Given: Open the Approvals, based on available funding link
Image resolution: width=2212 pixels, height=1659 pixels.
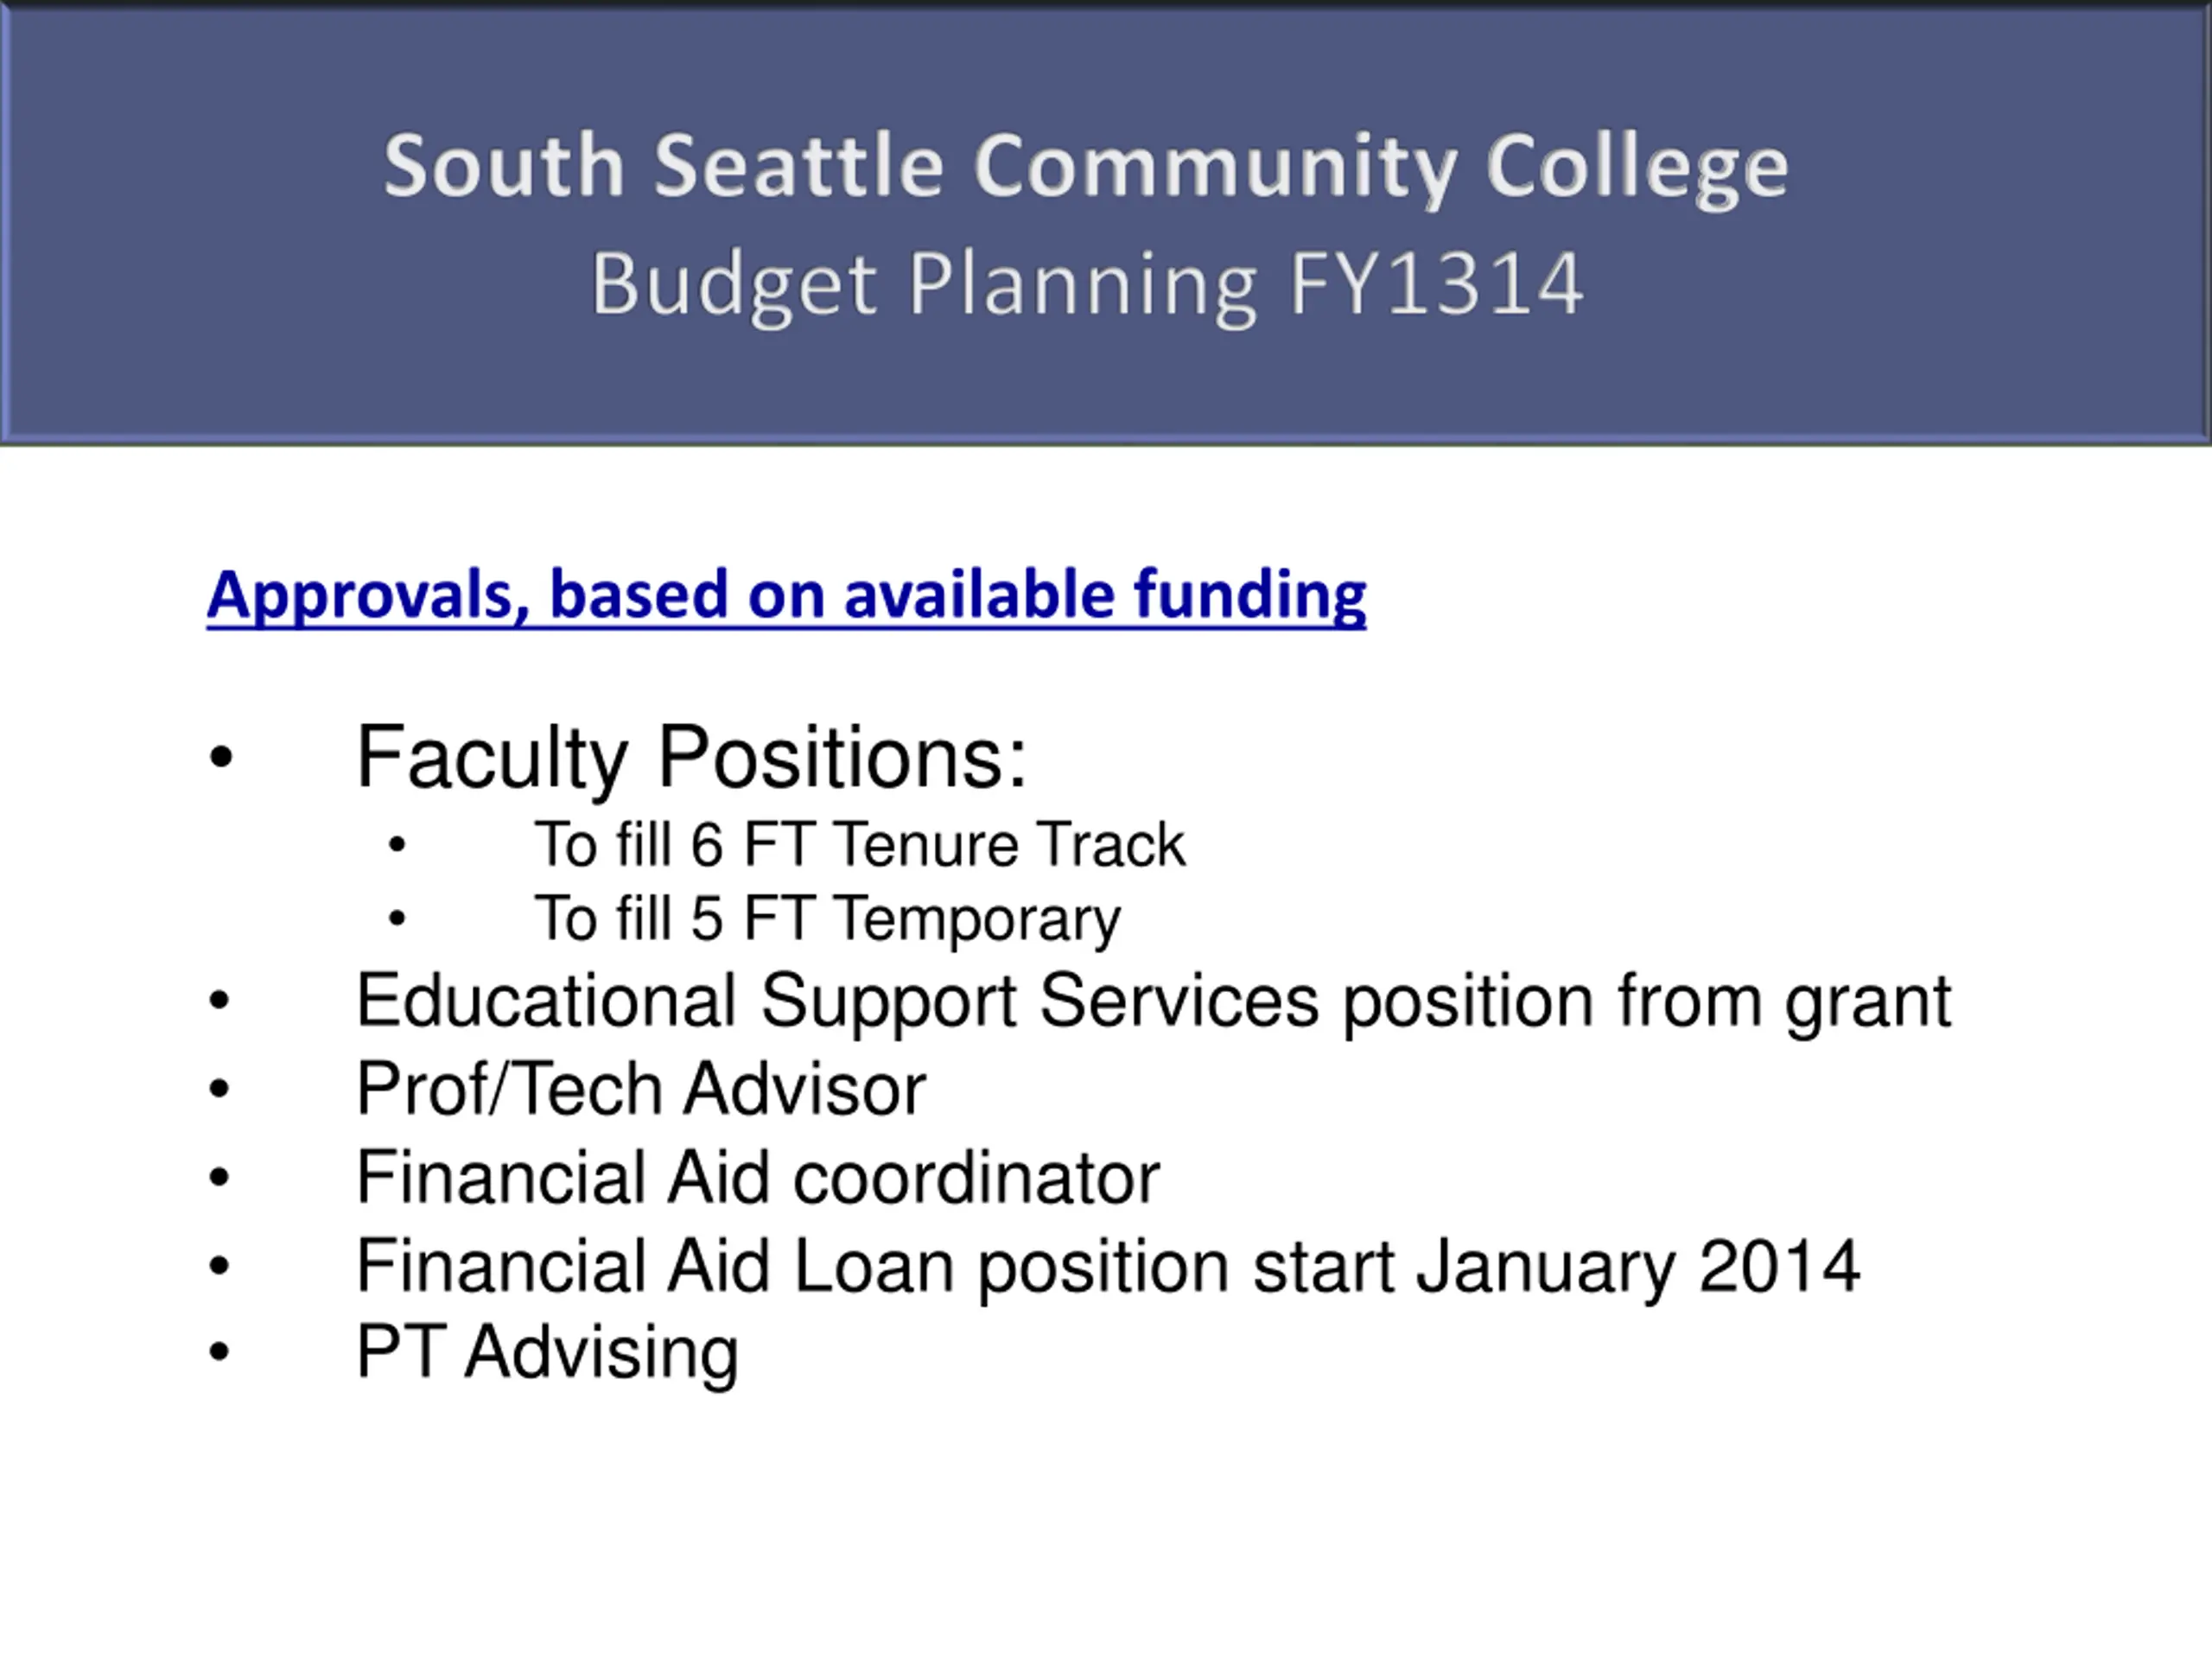Looking at the screenshot, I should click(786, 596).
